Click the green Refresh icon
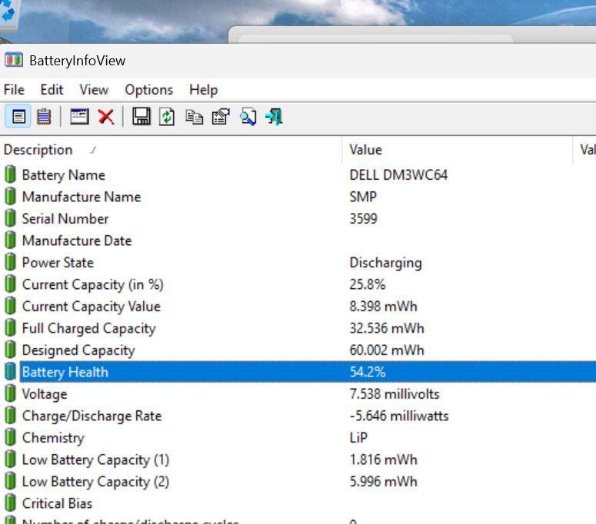This screenshot has width=596, height=524. click(x=167, y=117)
